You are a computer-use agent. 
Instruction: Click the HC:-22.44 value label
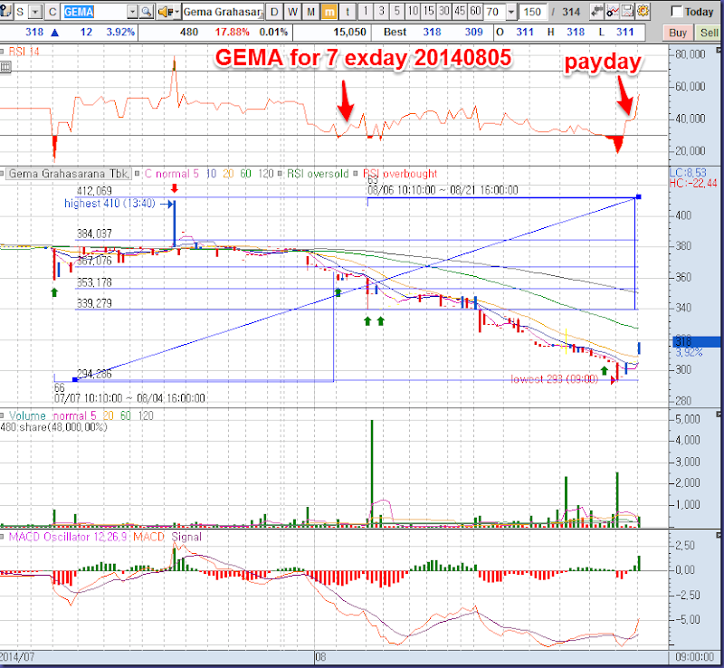click(693, 184)
